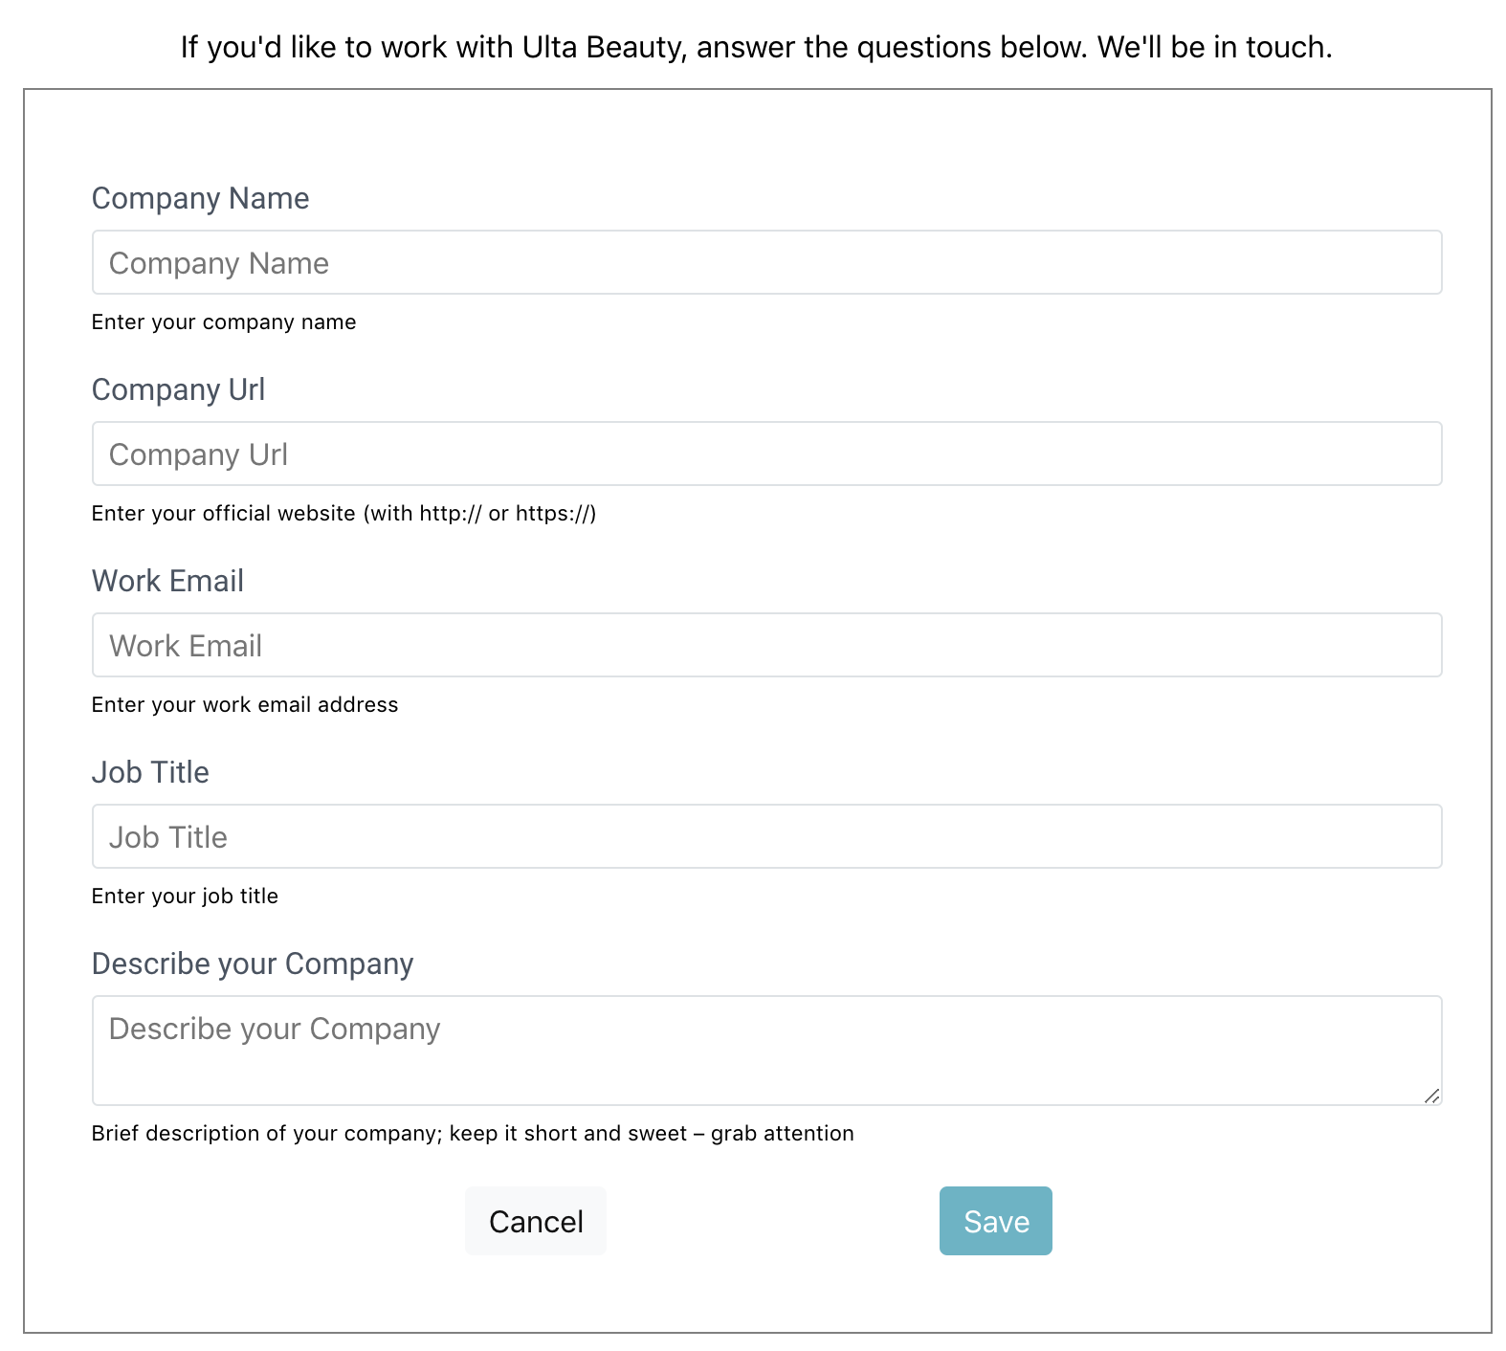Click the Enter your company name helper text

tap(223, 322)
